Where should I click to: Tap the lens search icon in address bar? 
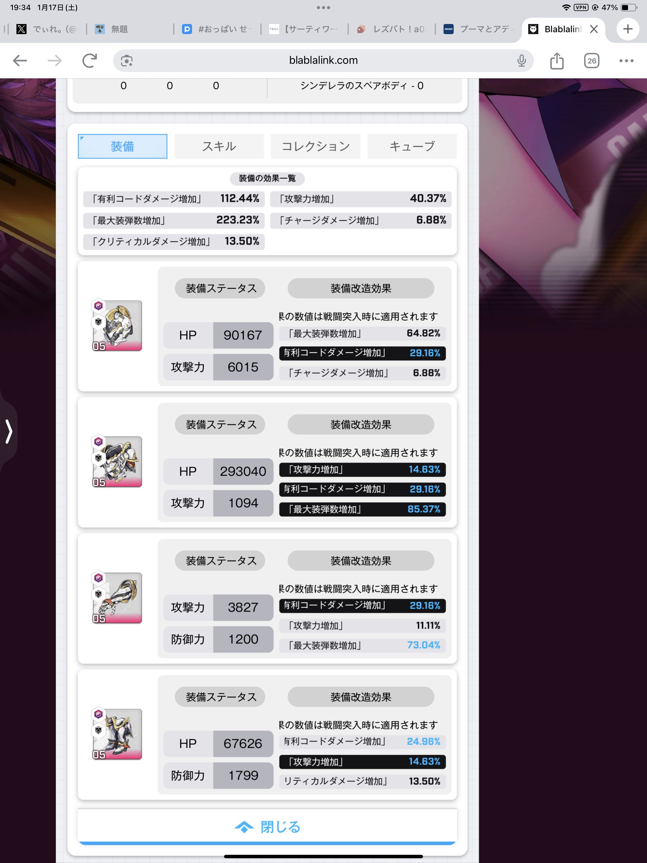point(126,61)
